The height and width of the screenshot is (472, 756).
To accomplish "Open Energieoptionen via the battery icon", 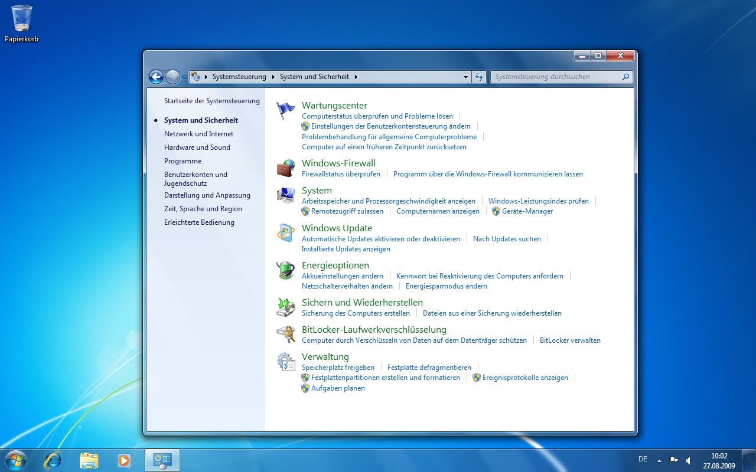I will click(x=286, y=270).
